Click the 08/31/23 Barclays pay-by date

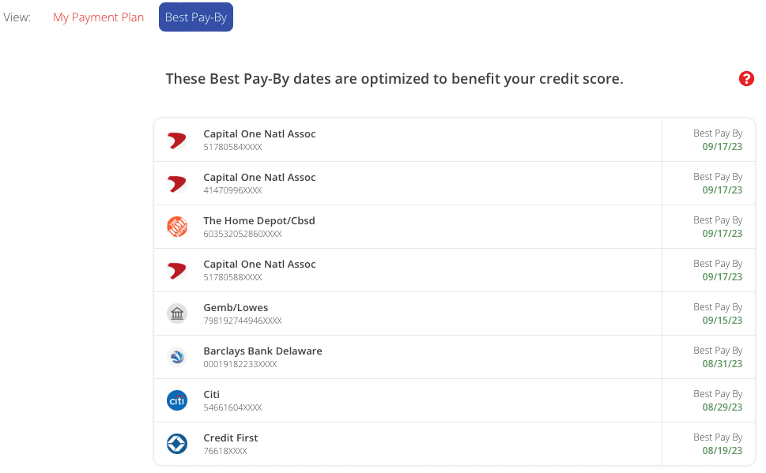(x=722, y=364)
